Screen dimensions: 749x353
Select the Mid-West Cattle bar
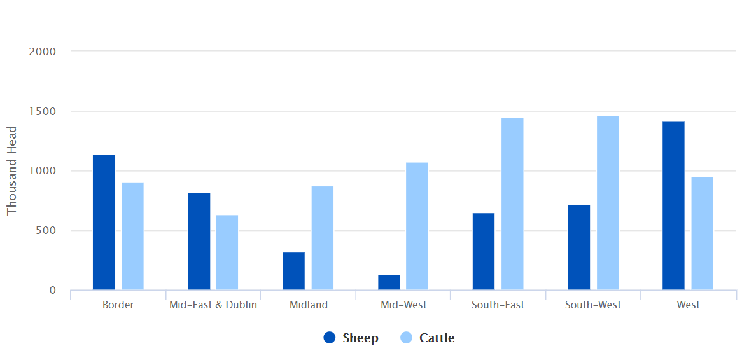417,226
